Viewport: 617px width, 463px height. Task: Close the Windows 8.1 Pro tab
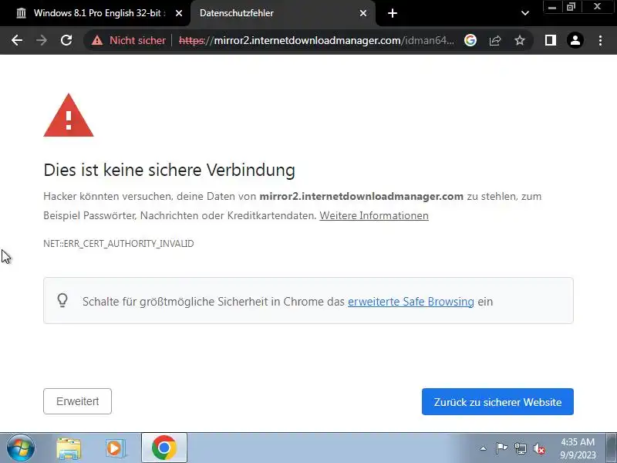(179, 13)
